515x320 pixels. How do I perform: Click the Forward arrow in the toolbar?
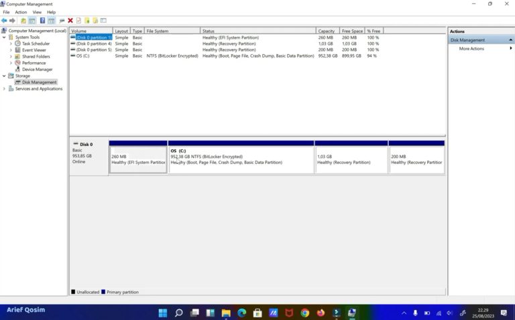pos(12,21)
